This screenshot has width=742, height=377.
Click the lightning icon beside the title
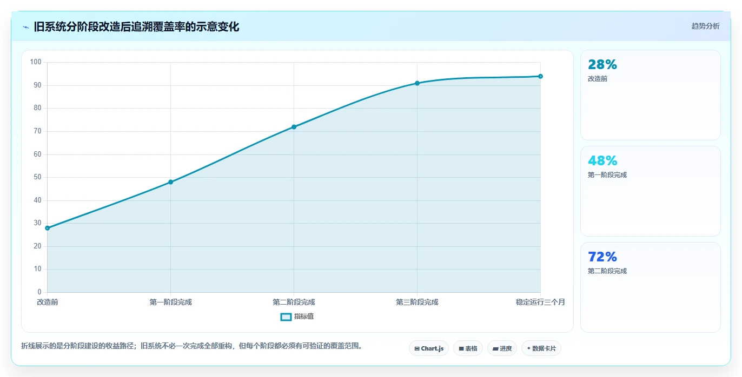(25, 26)
